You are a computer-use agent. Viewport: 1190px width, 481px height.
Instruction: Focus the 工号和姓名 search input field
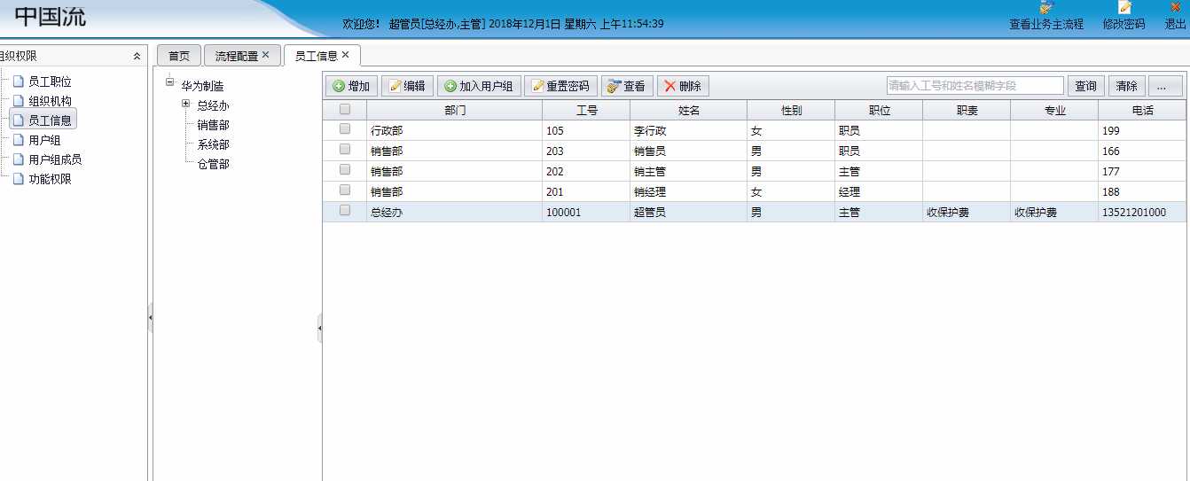point(974,86)
